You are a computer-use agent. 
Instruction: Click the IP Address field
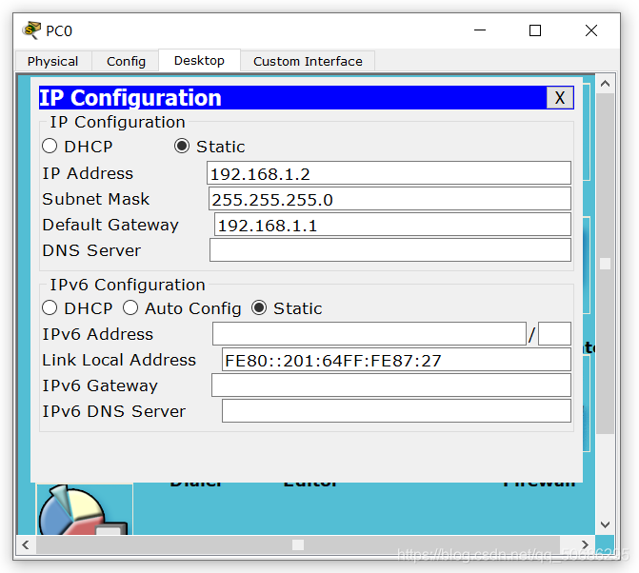click(389, 173)
